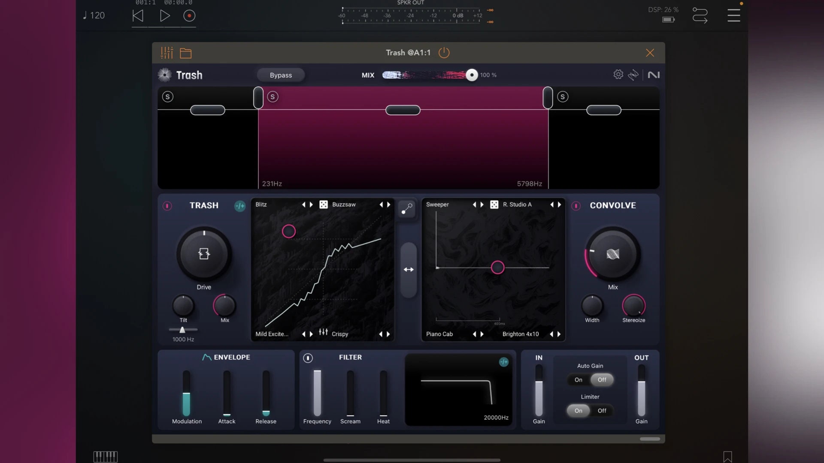Image resolution: width=824 pixels, height=463 pixels.
Task: Click the host Record button
Action: pos(189,16)
